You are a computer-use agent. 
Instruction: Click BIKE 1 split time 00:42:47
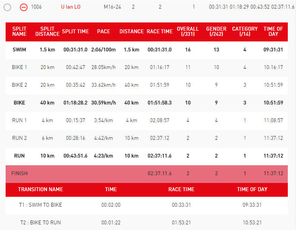pos(76,67)
